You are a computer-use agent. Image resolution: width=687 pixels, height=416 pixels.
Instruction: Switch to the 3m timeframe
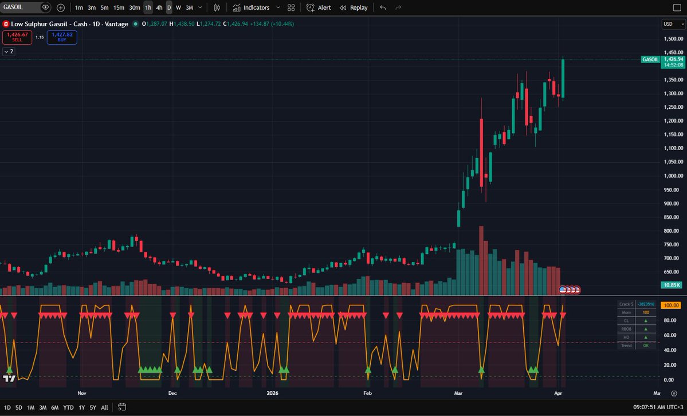click(92, 7)
